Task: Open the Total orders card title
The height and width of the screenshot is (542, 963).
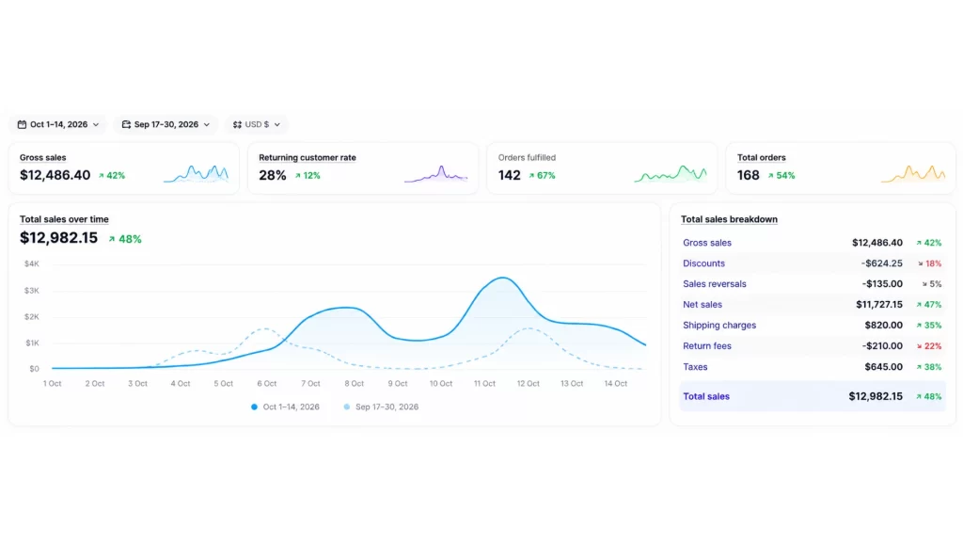Action: click(x=762, y=157)
